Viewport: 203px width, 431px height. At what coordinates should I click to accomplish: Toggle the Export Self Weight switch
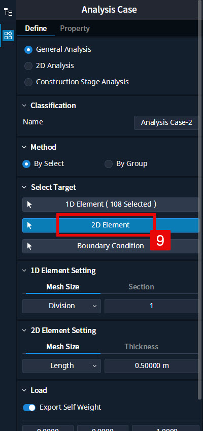29,407
